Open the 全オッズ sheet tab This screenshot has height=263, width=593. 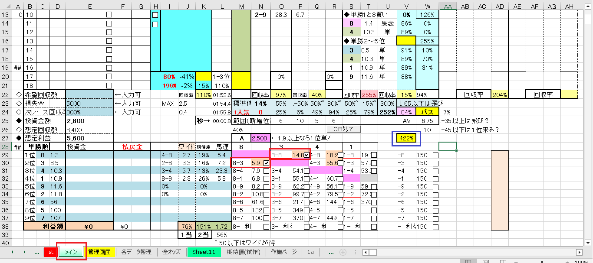172,252
